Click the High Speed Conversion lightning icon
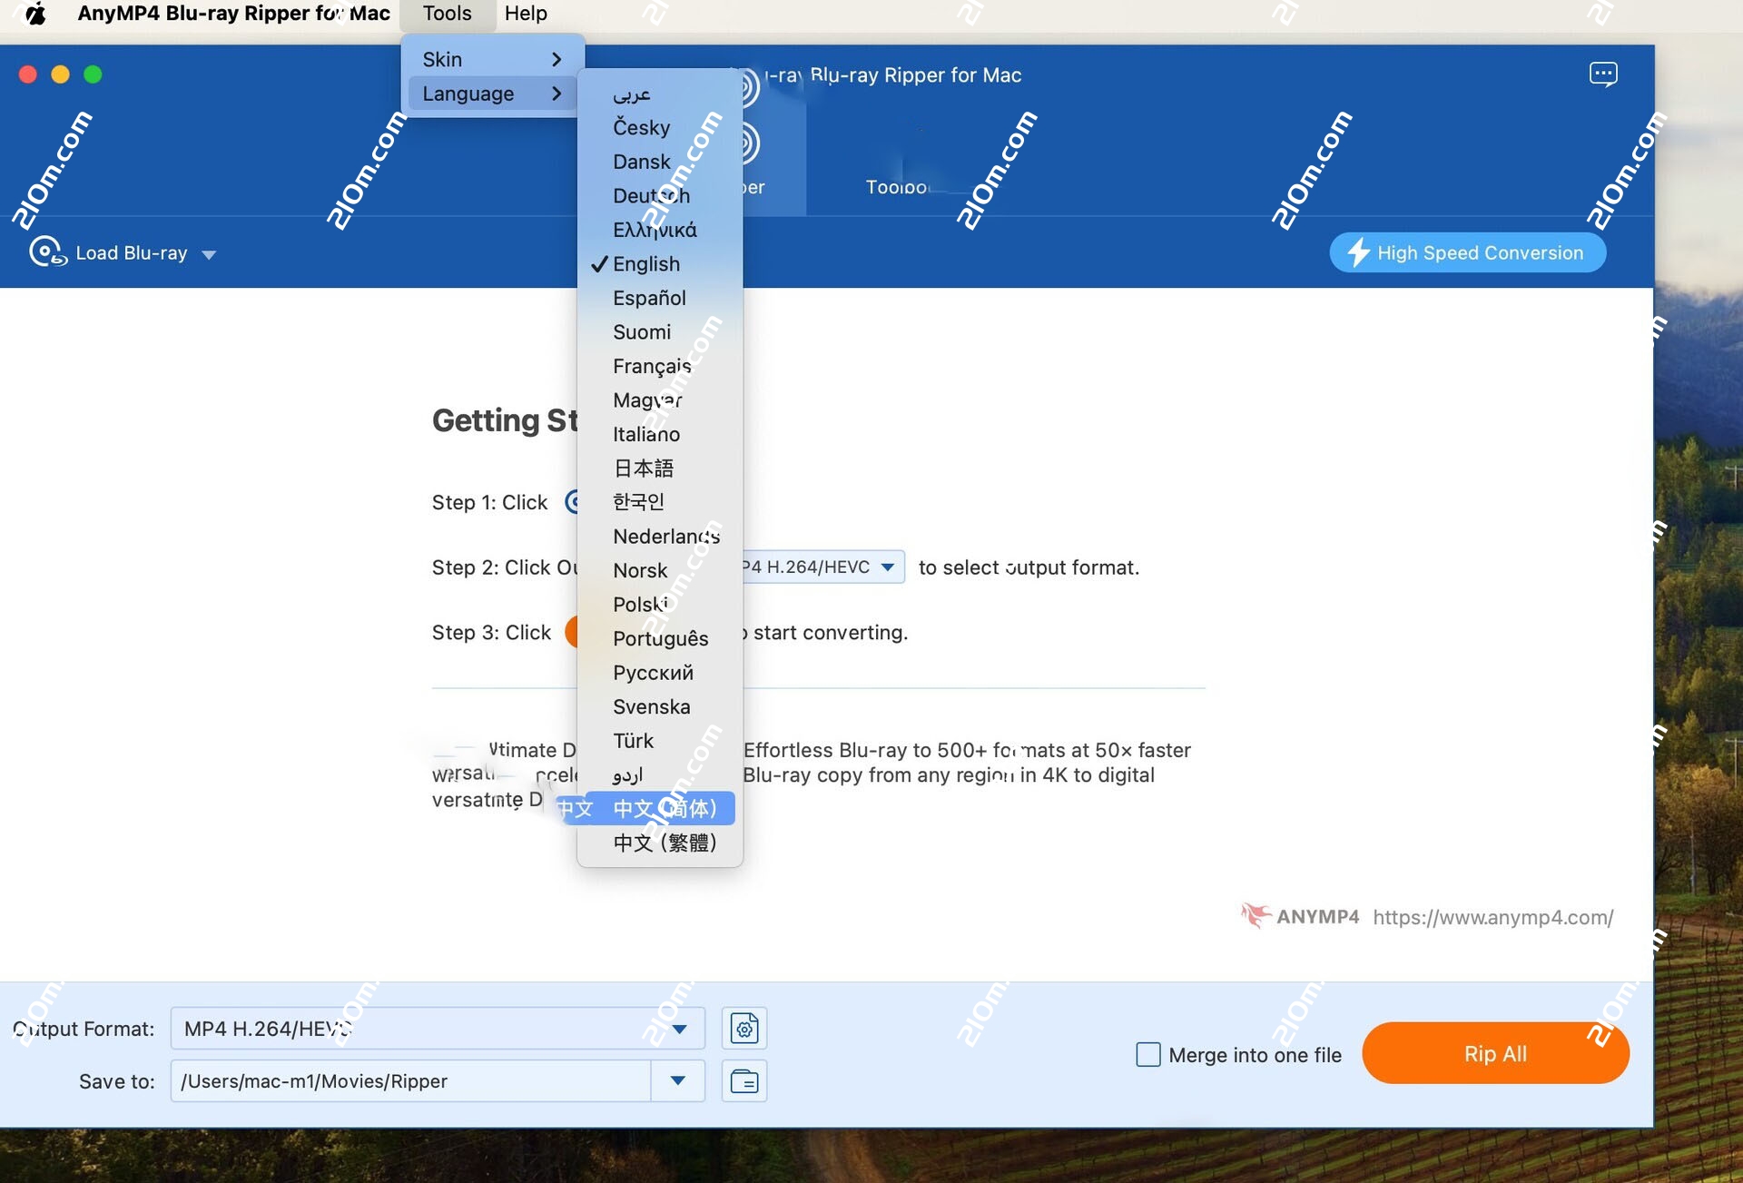Image resolution: width=1743 pixels, height=1183 pixels. [x=1359, y=252]
